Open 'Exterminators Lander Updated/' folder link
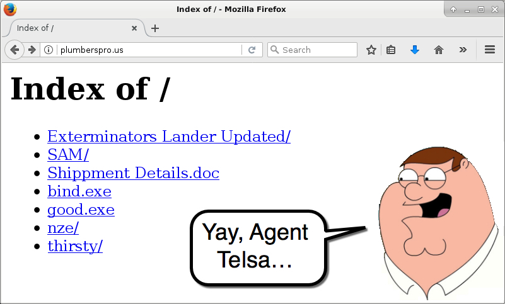505x304 pixels. click(169, 137)
